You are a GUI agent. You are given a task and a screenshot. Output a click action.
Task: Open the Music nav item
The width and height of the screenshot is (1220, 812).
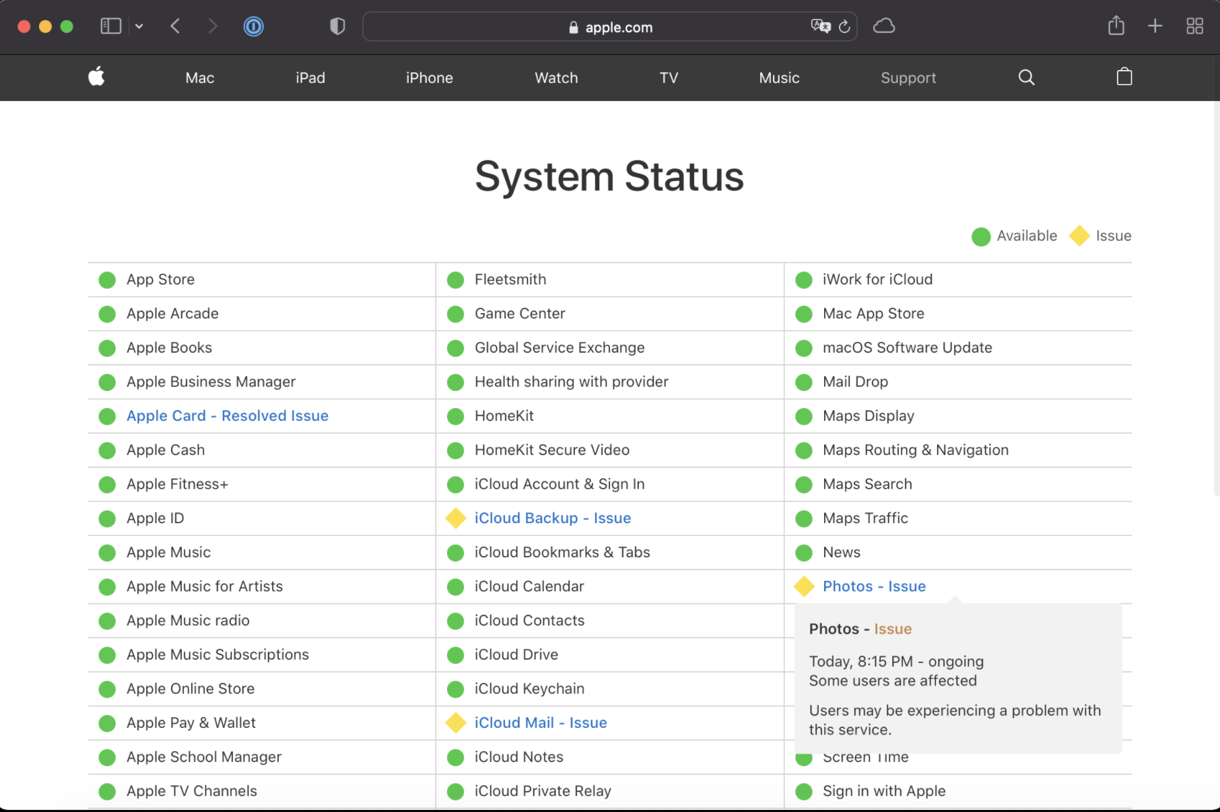[779, 77]
